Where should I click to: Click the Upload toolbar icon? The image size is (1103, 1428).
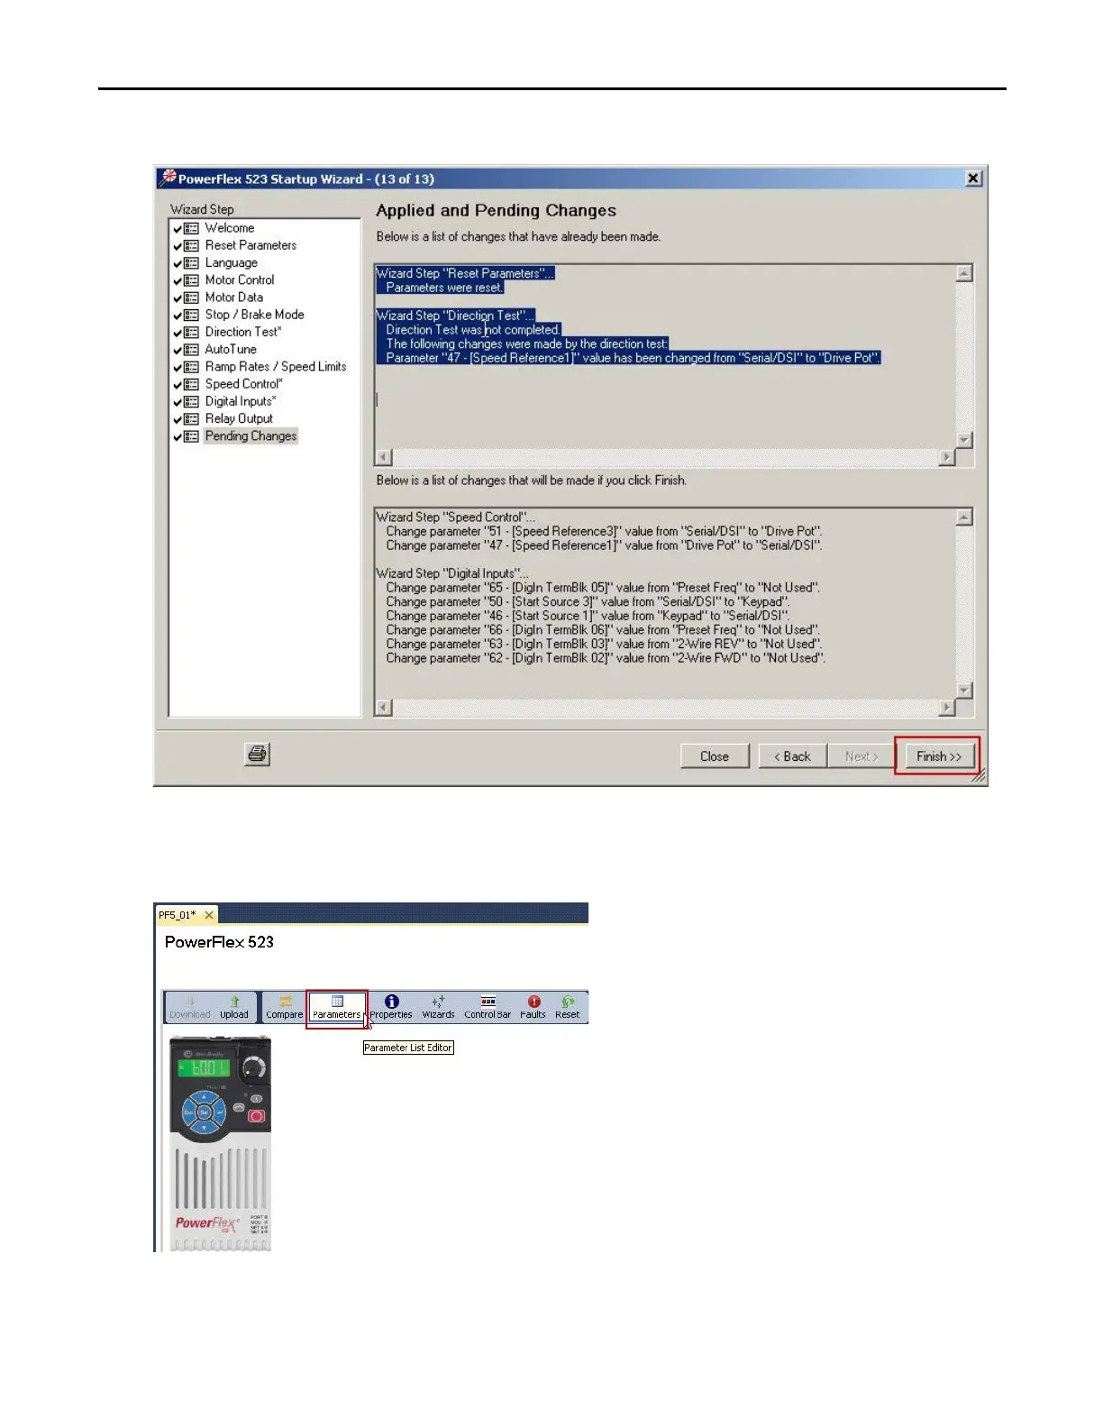tap(234, 1007)
